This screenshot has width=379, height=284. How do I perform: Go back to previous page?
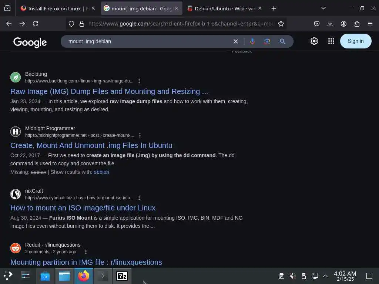click(9, 24)
